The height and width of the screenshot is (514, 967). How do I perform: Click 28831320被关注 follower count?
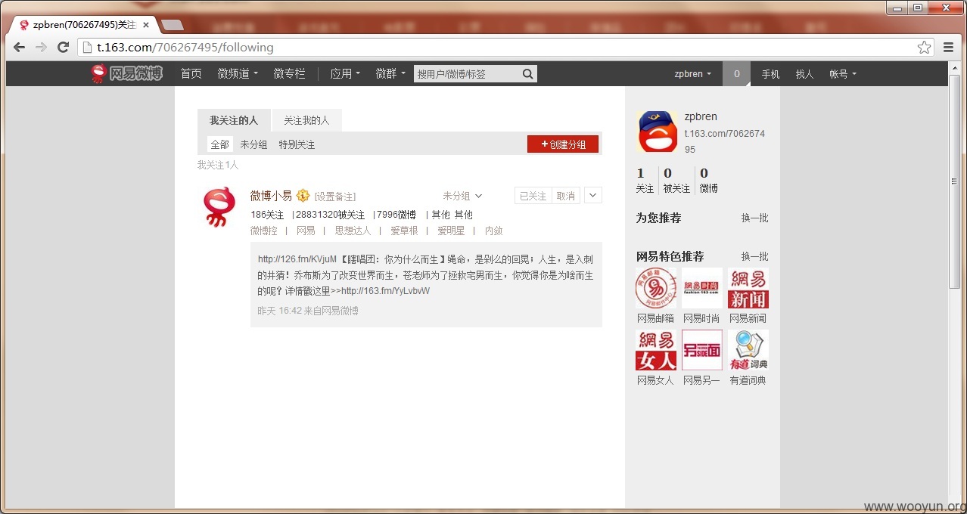(330, 215)
